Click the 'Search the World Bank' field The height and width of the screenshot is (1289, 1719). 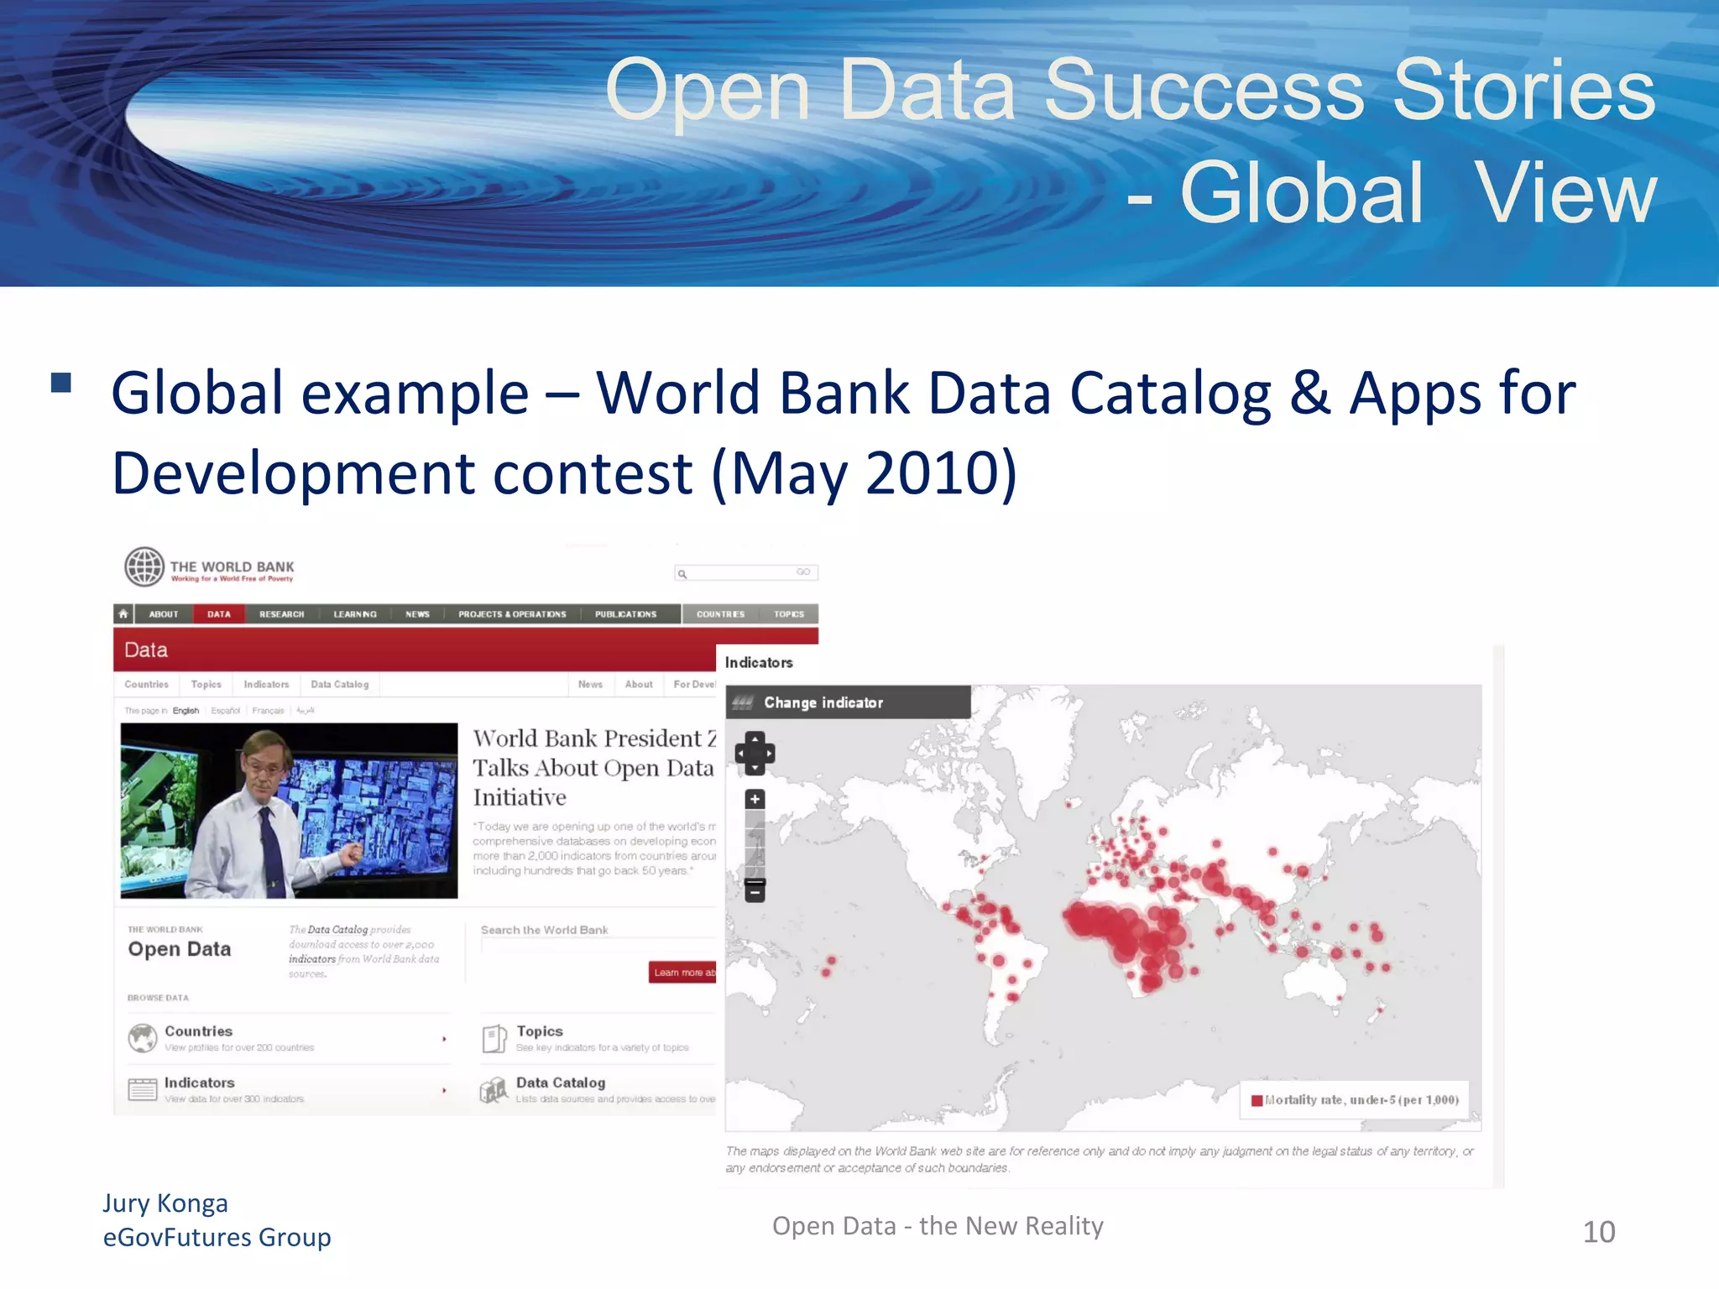pos(598,946)
